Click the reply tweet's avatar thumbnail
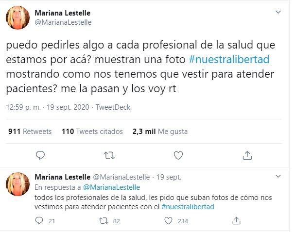 coord(18,185)
